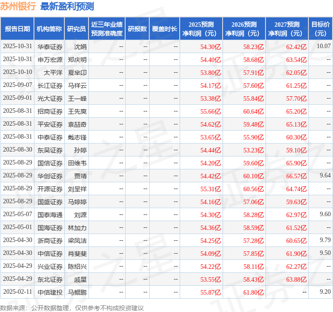The width and height of the screenshot is (333, 312).
Task: Select the 研报数 column header
Action: pos(137,29)
